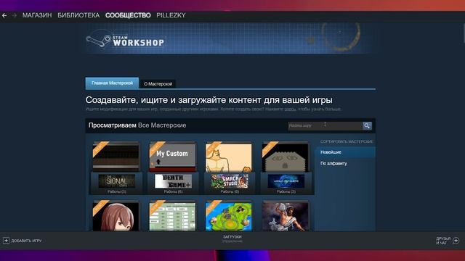The width and height of the screenshot is (465, 261).
Task: Sort workshops by Новейшие
Action: 345,152
